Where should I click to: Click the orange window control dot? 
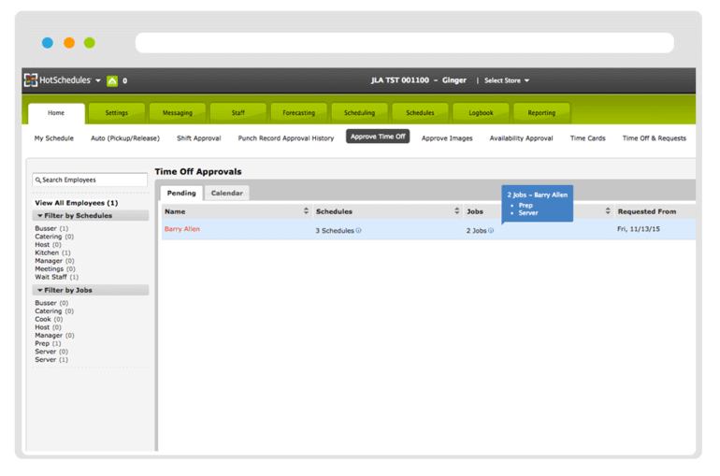[69, 43]
